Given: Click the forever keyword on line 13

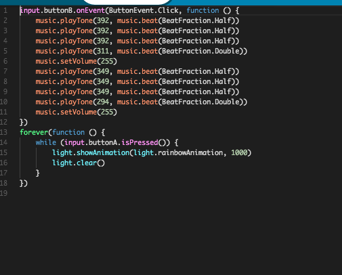Looking at the screenshot, I should click(34, 132).
